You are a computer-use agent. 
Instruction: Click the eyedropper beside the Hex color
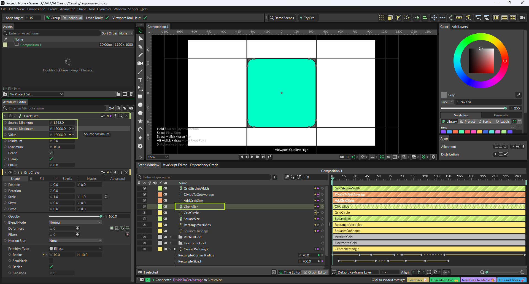[x=518, y=95]
